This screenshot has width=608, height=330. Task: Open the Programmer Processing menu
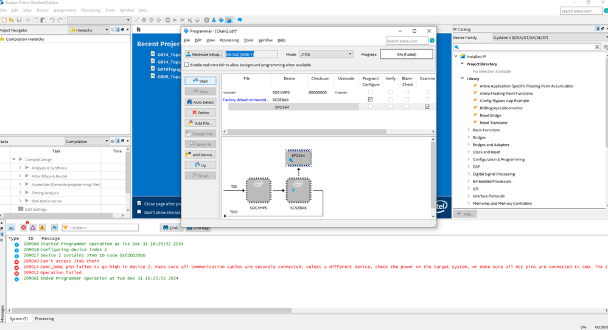click(229, 40)
